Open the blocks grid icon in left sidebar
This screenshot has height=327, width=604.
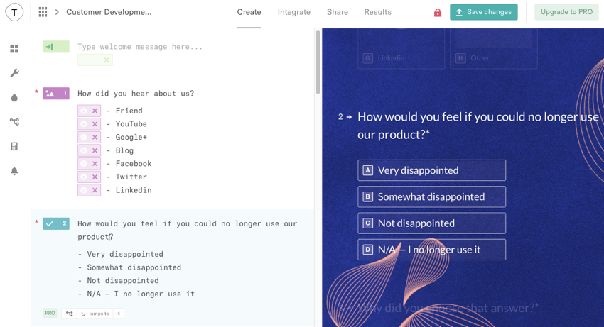pos(14,49)
